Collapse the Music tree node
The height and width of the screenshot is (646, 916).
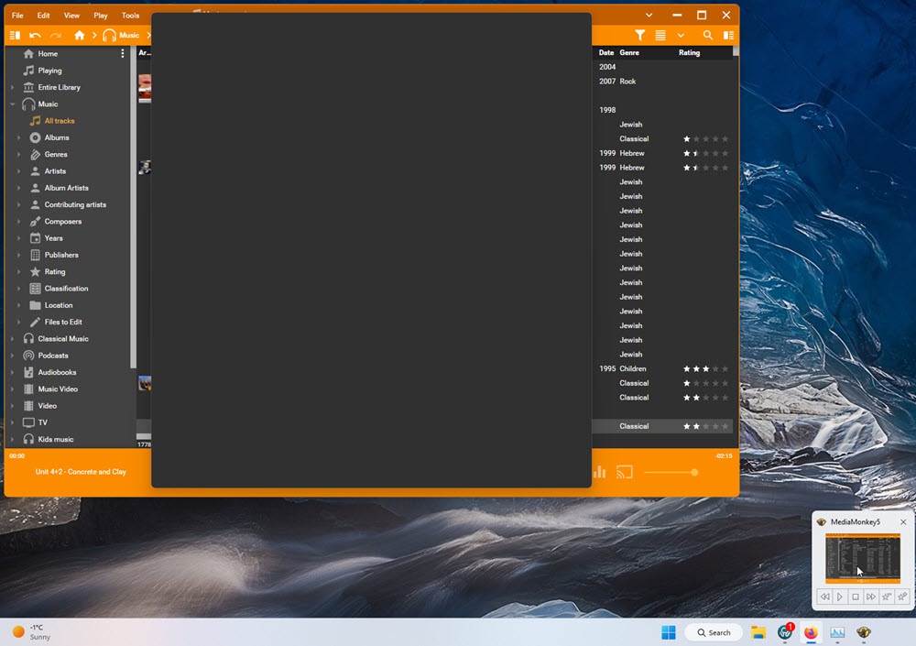point(12,104)
